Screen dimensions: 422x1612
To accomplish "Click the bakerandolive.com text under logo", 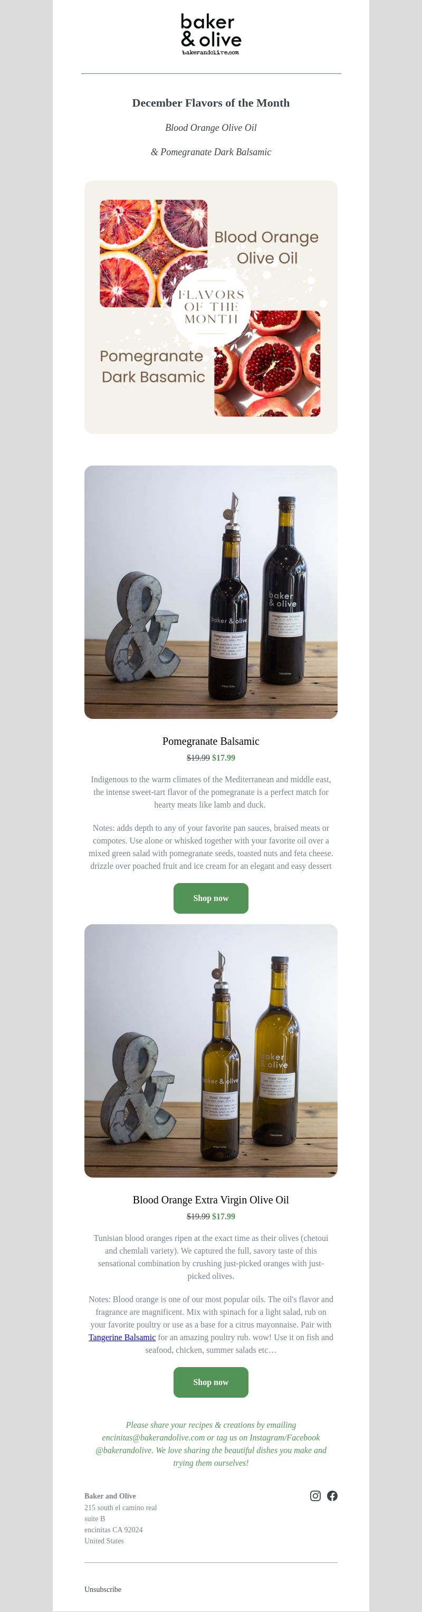I will 210,53.
